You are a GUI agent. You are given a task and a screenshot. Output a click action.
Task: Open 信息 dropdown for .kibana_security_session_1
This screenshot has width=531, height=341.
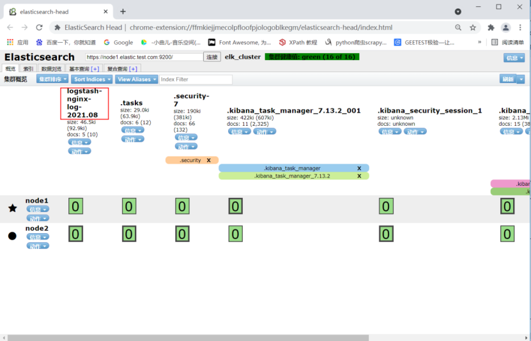pyautogui.click(x=390, y=132)
